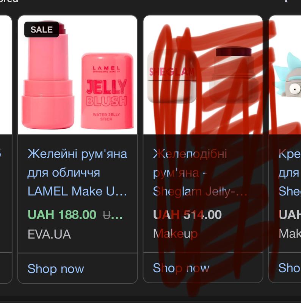The width and height of the screenshot is (301, 303).
Task: Open the third card's title starting with Кре
Action: pos(290,172)
